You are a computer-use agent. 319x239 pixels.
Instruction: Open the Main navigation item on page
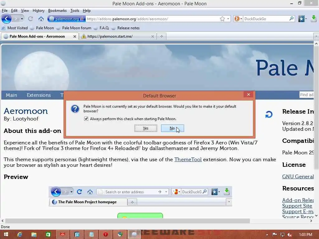click(x=12, y=95)
